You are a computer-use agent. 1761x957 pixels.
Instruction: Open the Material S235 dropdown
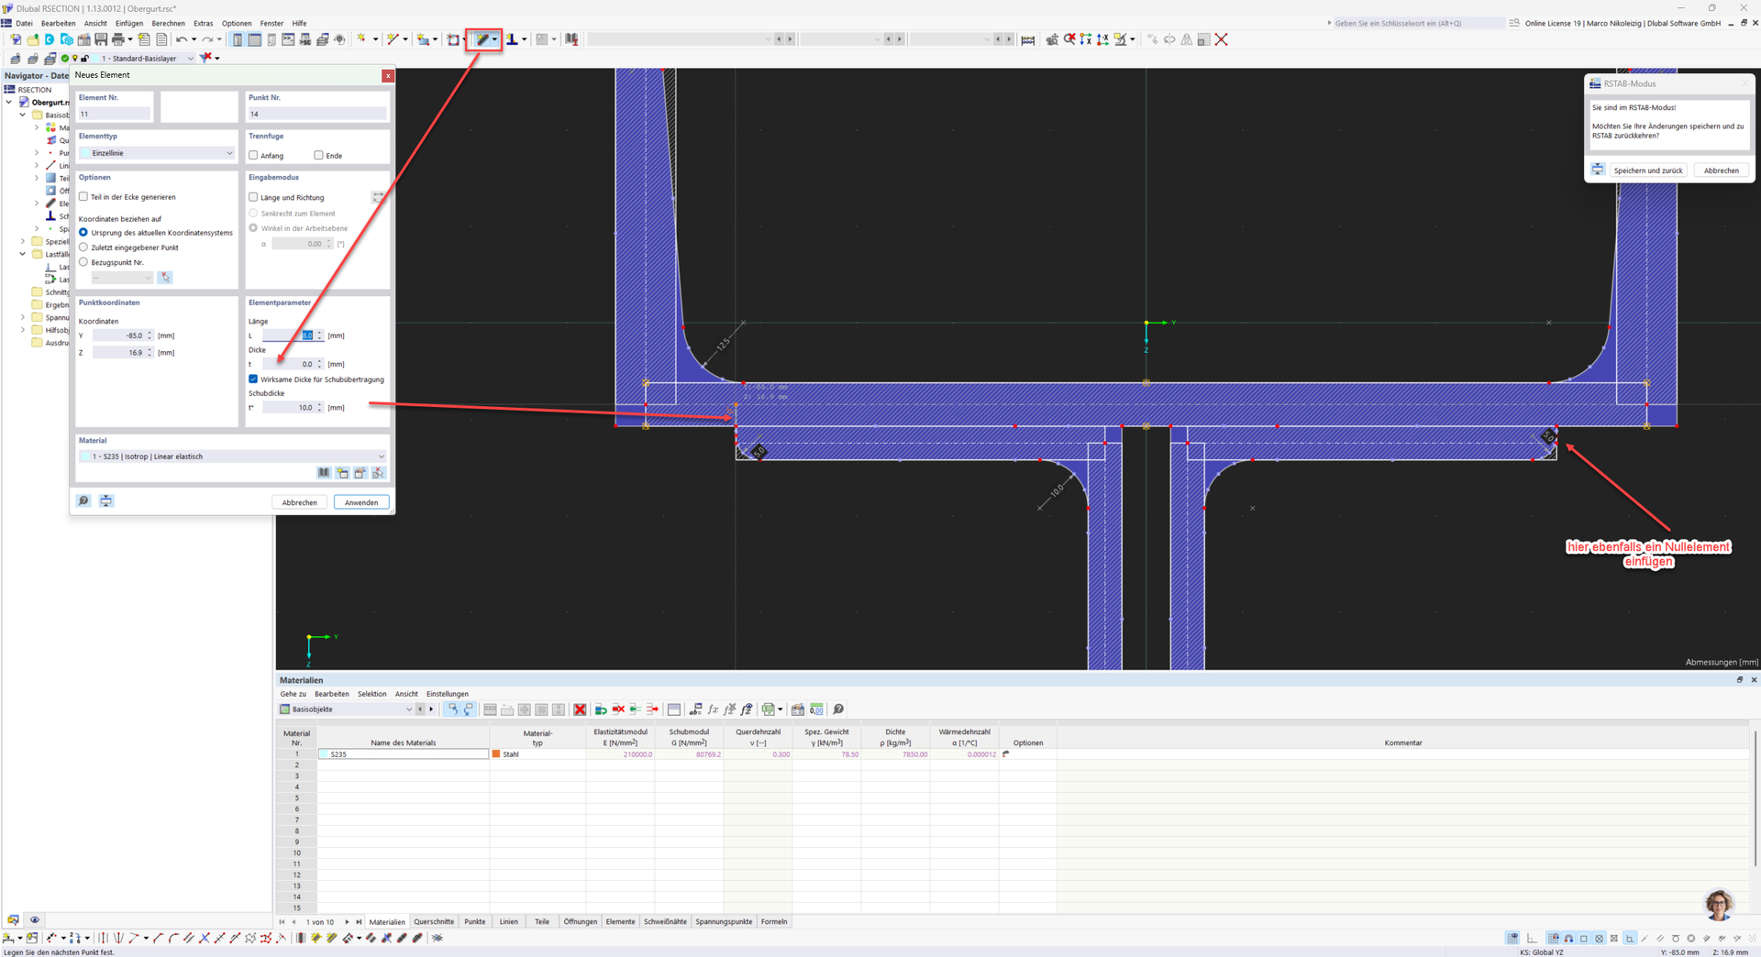pos(232,456)
